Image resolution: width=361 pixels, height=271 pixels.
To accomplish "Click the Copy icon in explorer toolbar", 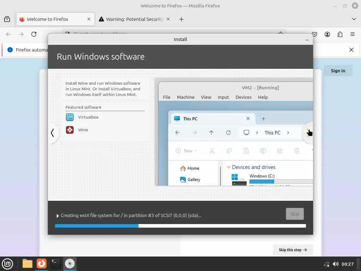I will point(229,151).
